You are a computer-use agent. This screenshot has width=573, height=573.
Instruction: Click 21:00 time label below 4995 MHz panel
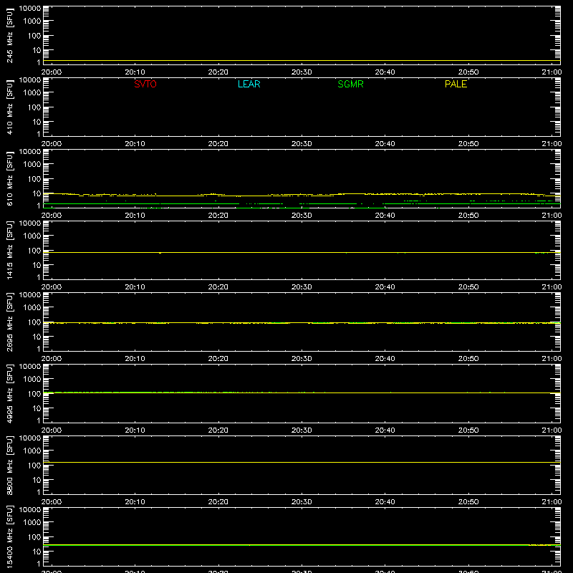[552, 430]
